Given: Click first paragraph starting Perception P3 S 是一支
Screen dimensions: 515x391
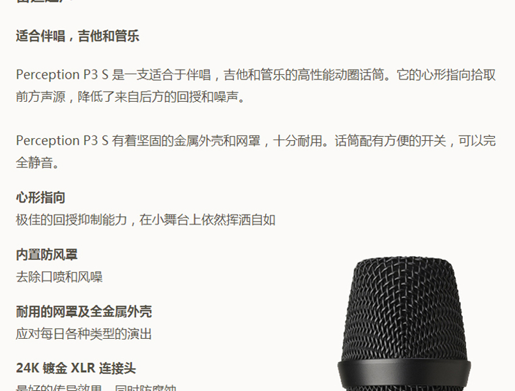Looking at the screenshot, I should [256, 85].
